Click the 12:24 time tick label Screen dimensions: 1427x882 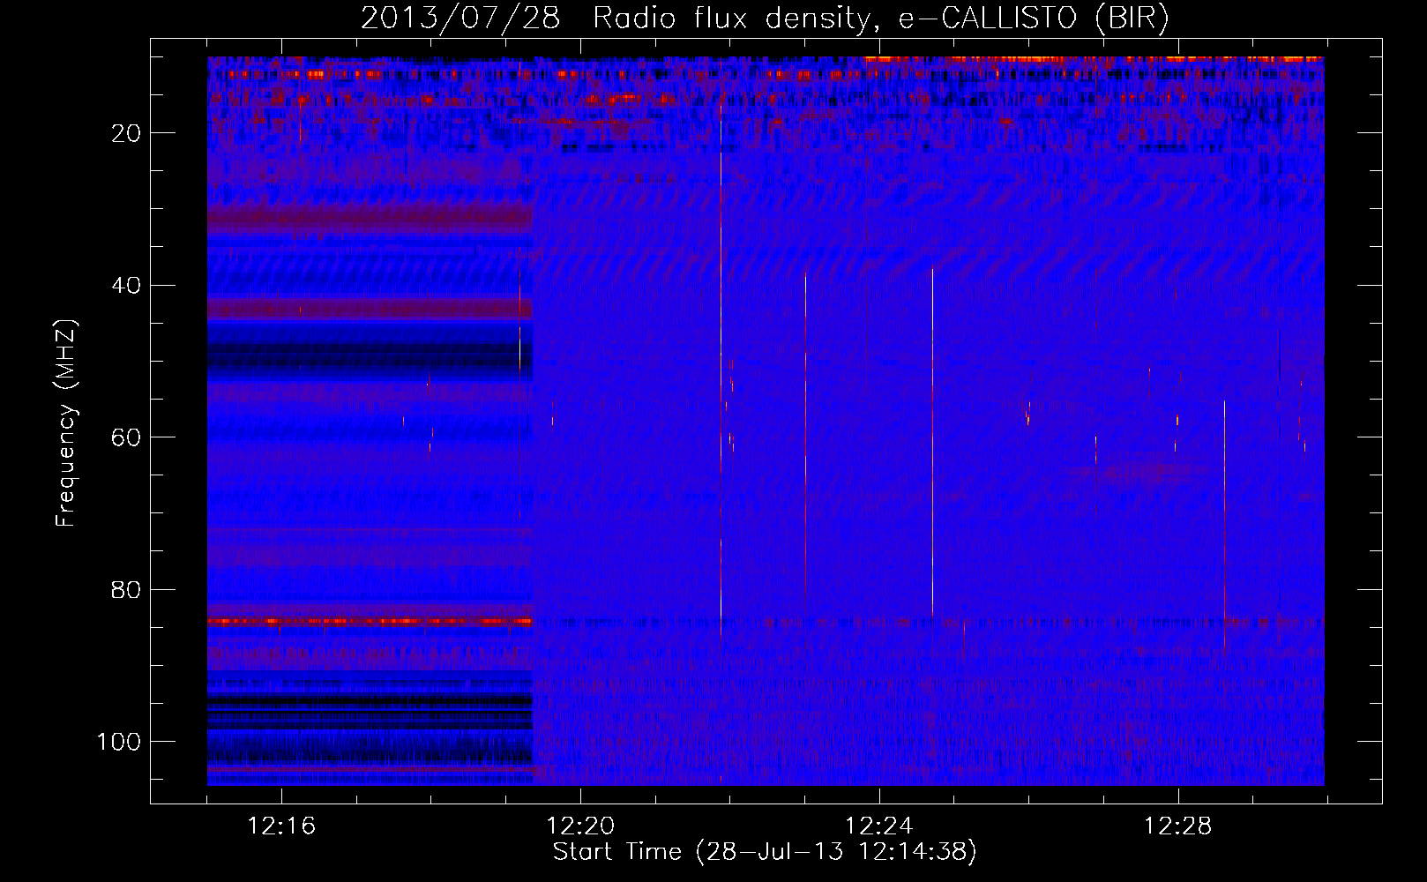(879, 826)
